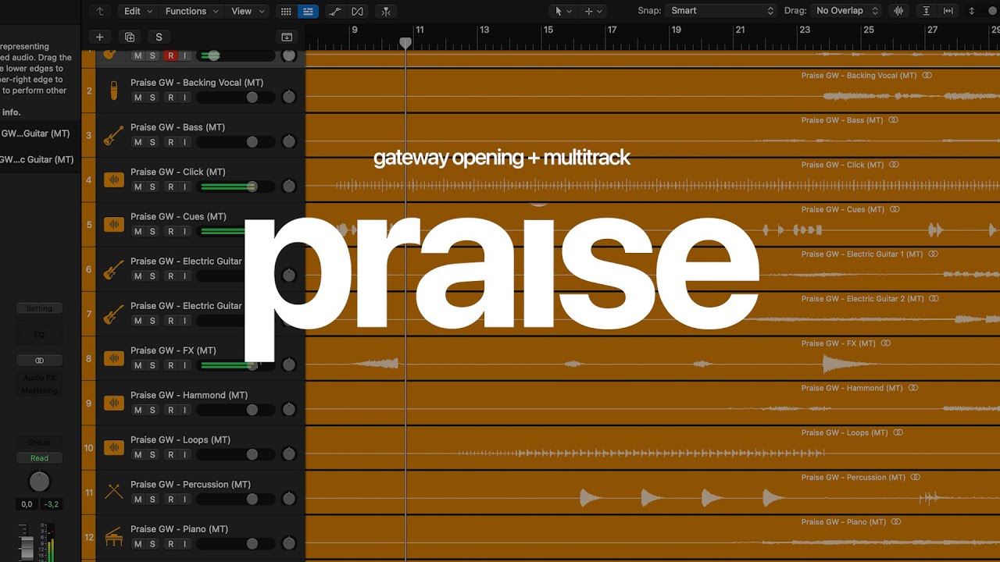Click the Bass guitar track icon
Image resolution: width=1000 pixels, height=562 pixels.
114,135
